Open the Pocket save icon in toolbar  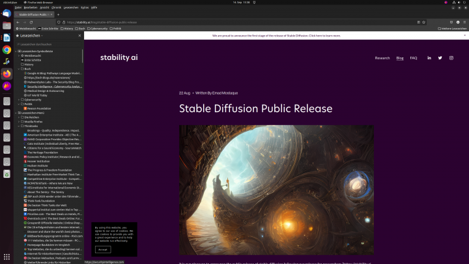[451, 22]
